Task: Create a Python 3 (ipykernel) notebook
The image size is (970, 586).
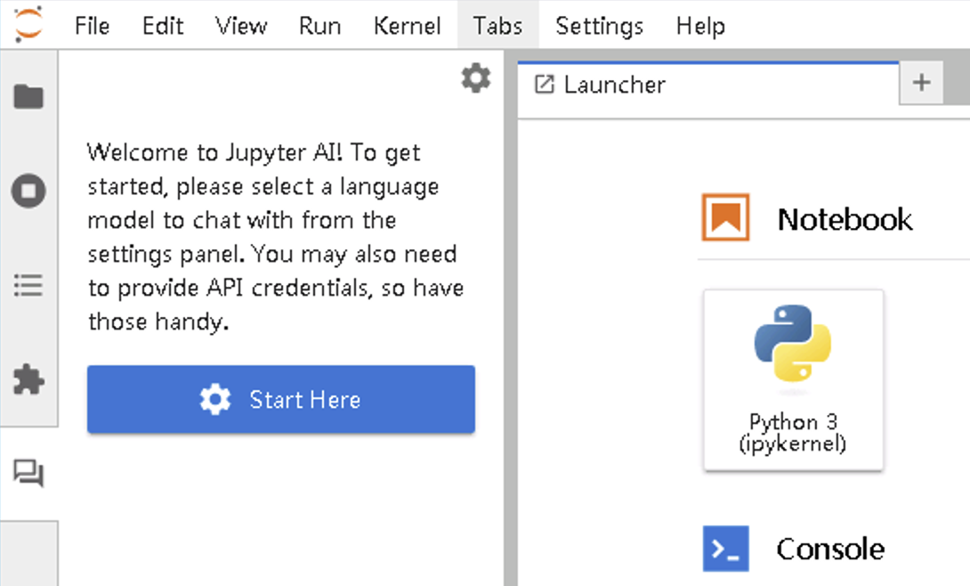Action: pyautogui.click(x=793, y=379)
